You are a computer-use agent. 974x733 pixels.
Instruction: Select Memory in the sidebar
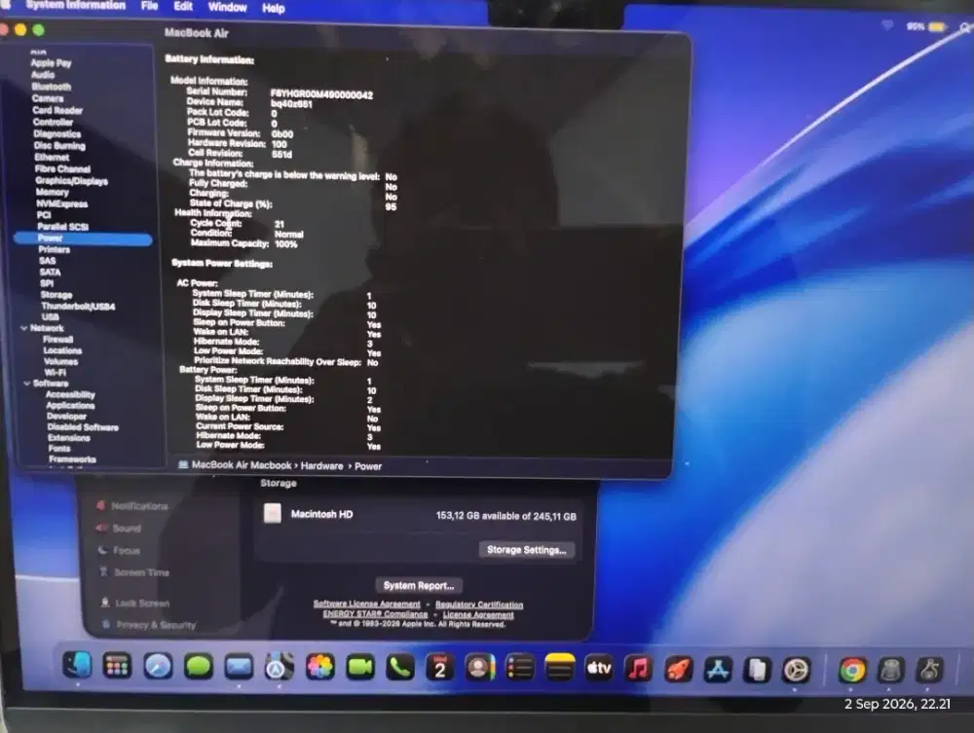coord(53,193)
